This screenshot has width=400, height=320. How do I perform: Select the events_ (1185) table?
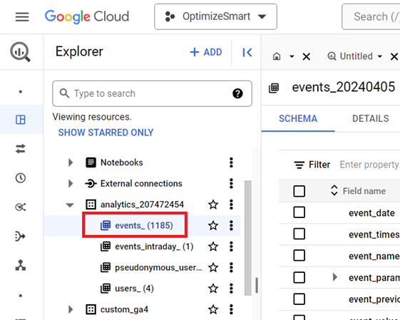[144, 225]
